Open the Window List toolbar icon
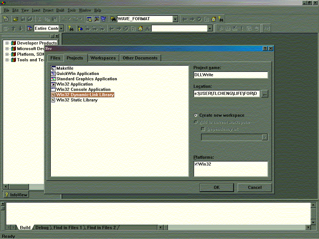 (x=103, y=19)
